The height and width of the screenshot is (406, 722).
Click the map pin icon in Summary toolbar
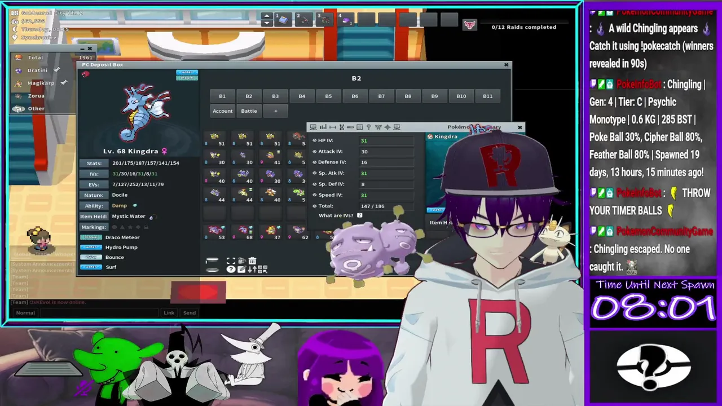pos(368,127)
